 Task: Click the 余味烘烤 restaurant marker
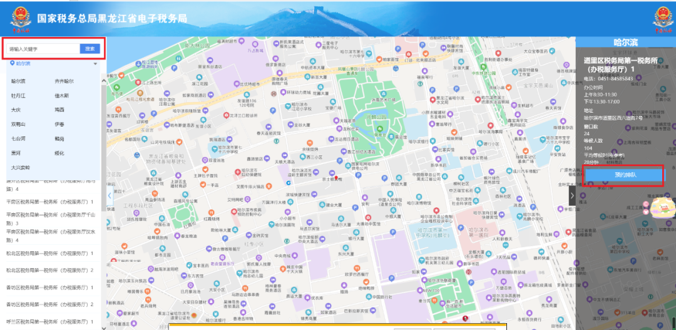click(309, 142)
